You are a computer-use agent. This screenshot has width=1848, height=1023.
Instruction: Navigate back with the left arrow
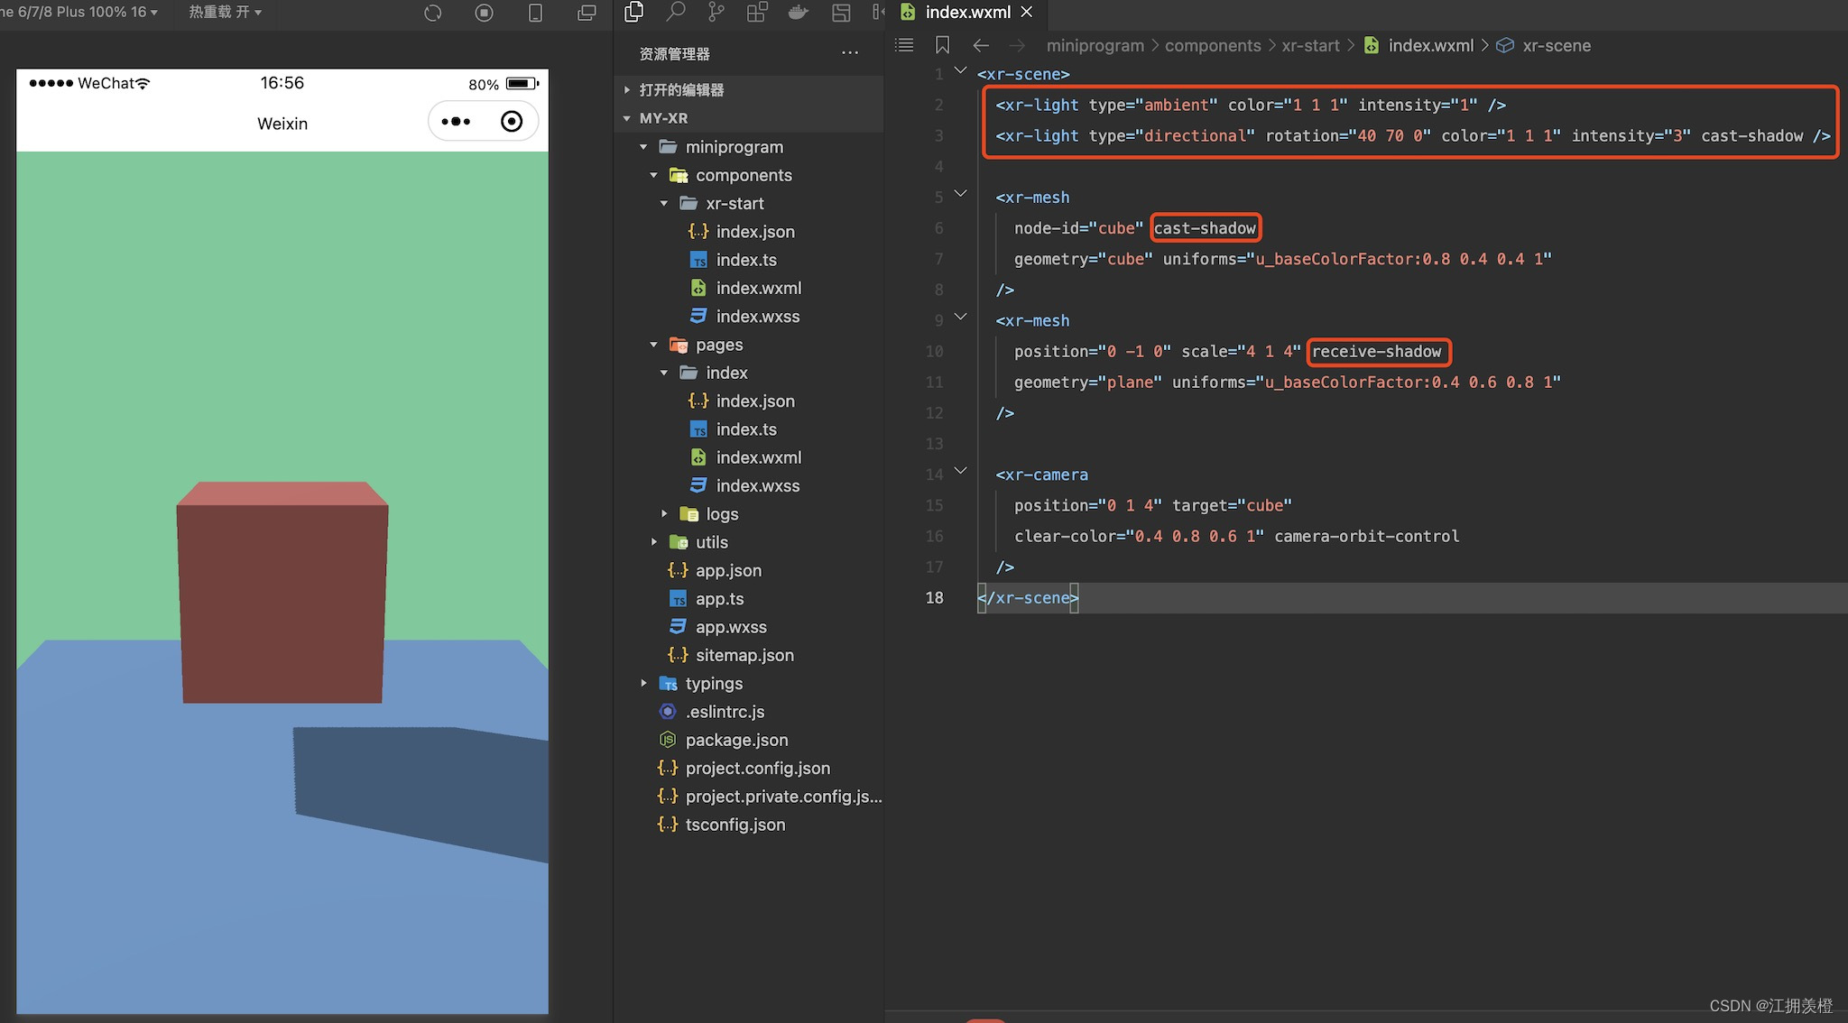pos(981,45)
